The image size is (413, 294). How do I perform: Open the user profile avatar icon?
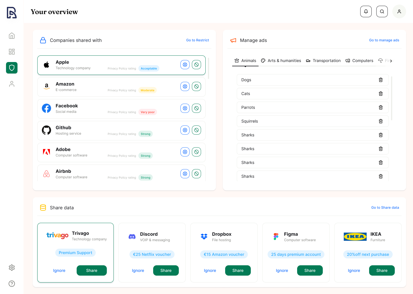(399, 11)
